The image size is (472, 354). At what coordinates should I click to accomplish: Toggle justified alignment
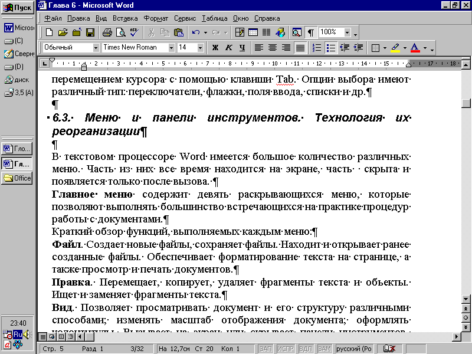tap(300, 48)
